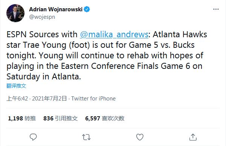Like the tweet with the heart icon
226x146 pixels.
[140, 137]
